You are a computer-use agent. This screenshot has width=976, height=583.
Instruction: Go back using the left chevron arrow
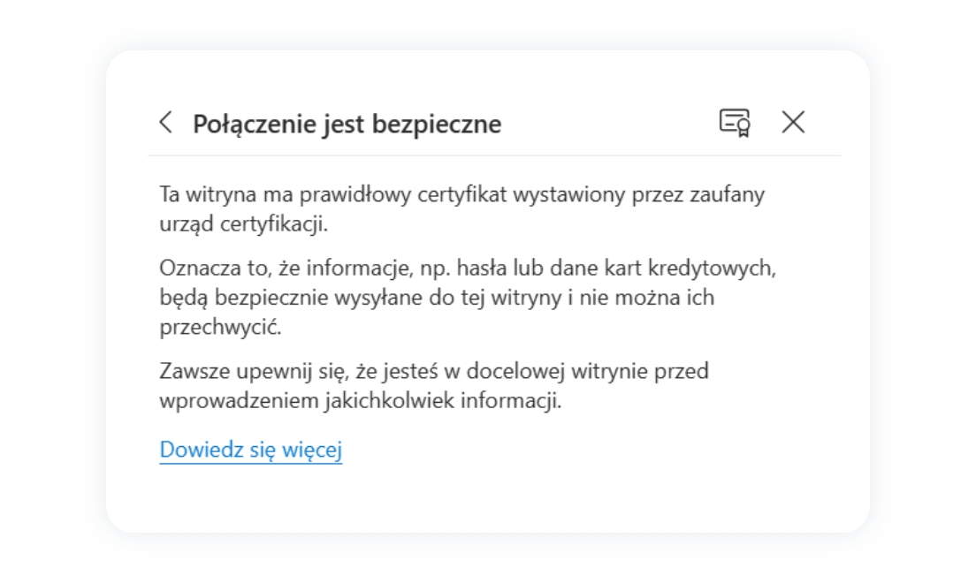[166, 123]
